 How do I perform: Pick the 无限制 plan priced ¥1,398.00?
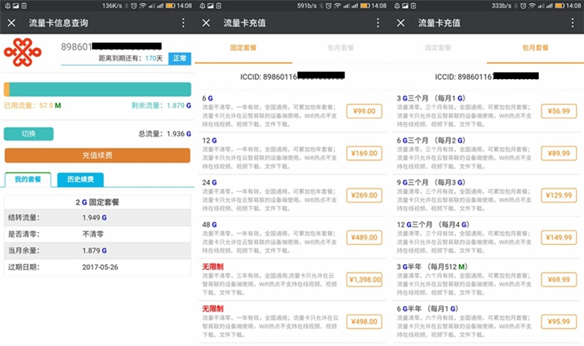(364, 279)
